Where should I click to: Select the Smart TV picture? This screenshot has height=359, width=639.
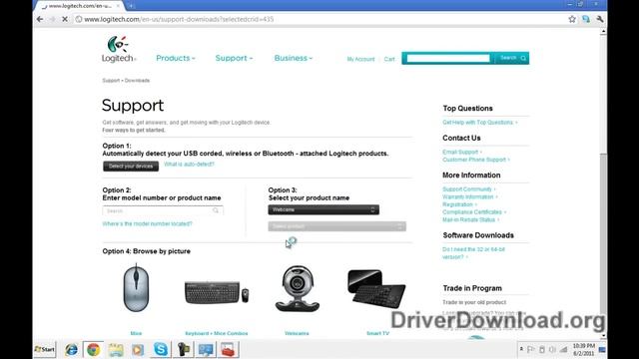coord(376,288)
